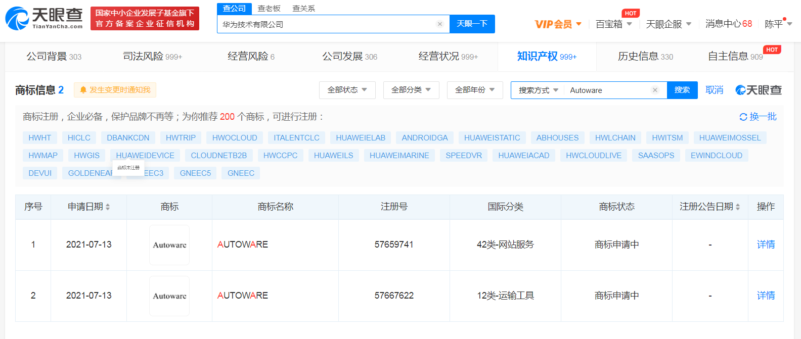Viewport: 801px width, 339px height.
Task: Select the HICLC recommended trademark tag
Action: pos(79,138)
